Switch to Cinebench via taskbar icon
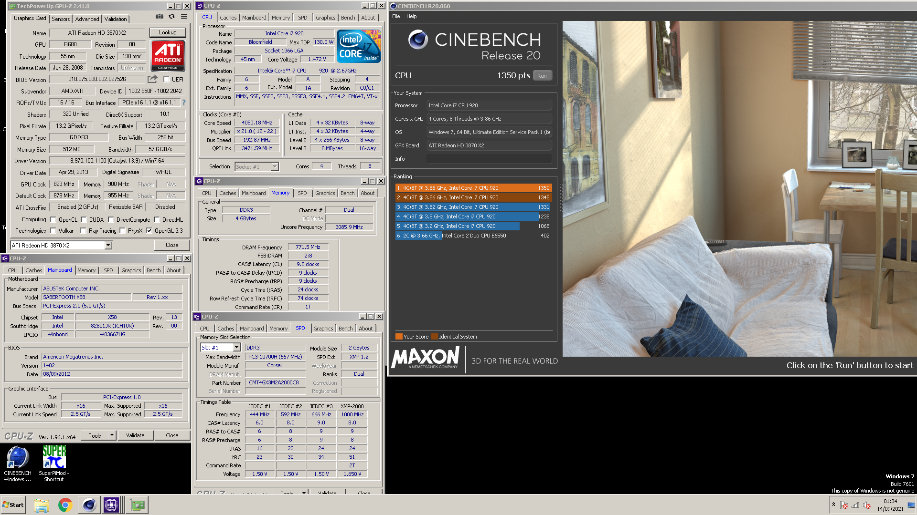 [x=89, y=505]
